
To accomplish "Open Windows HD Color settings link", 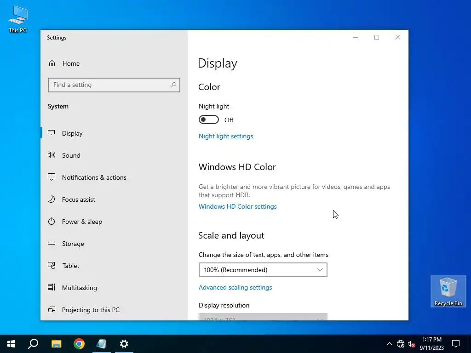I will click(x=238, y=206).
